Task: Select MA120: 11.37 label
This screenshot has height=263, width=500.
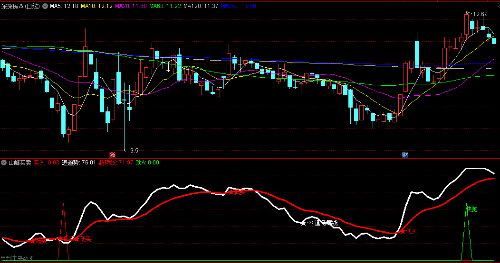Action: pyautogui.click(x=201, y=6)
